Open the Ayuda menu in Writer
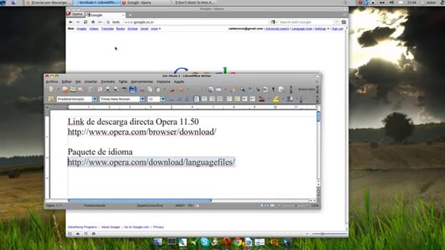The height and width of the screenshot is (250, 445). pyautogui.click(x=179, y=82)
